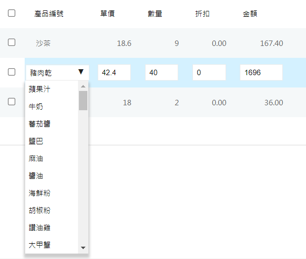This screenshot has height=259, width=306.
Task: Click the 18.6 unit price cell
Action: click(124, 43)
